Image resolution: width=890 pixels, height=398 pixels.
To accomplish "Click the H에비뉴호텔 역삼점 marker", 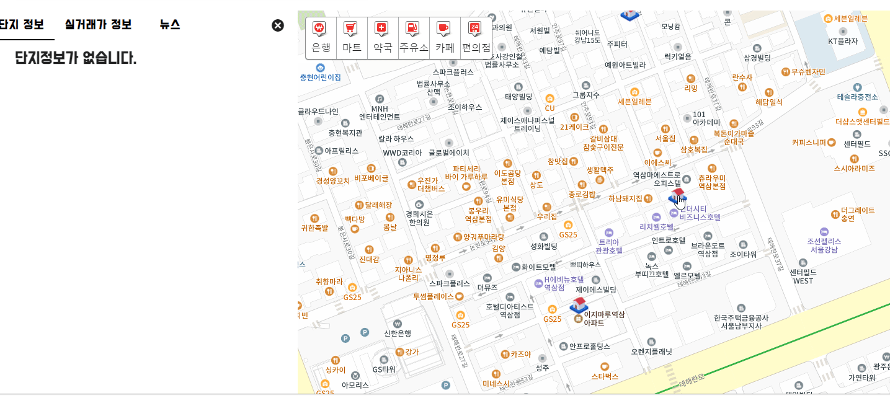I will (538, 283).
